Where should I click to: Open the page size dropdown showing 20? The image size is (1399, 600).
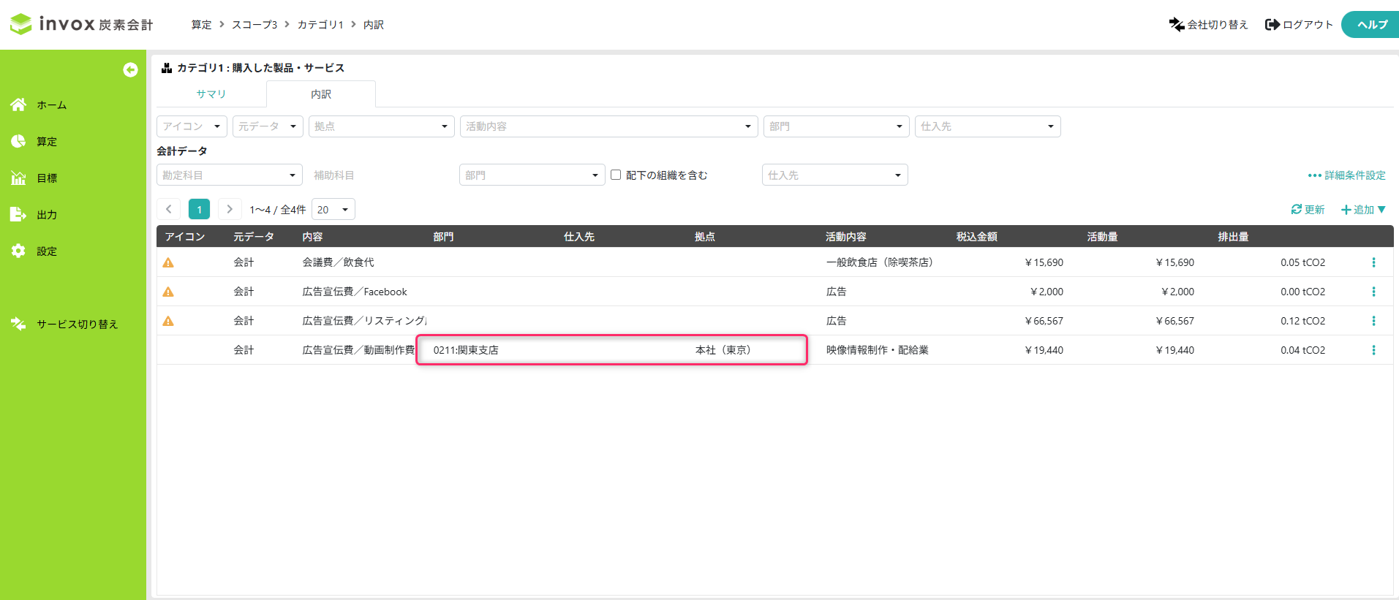pos(333,210)
